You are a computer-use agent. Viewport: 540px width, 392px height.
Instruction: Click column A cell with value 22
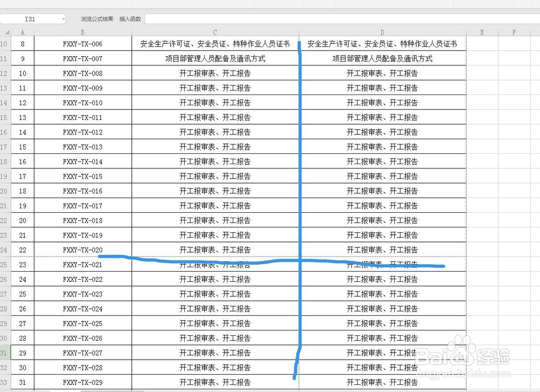tap(23, 250)
